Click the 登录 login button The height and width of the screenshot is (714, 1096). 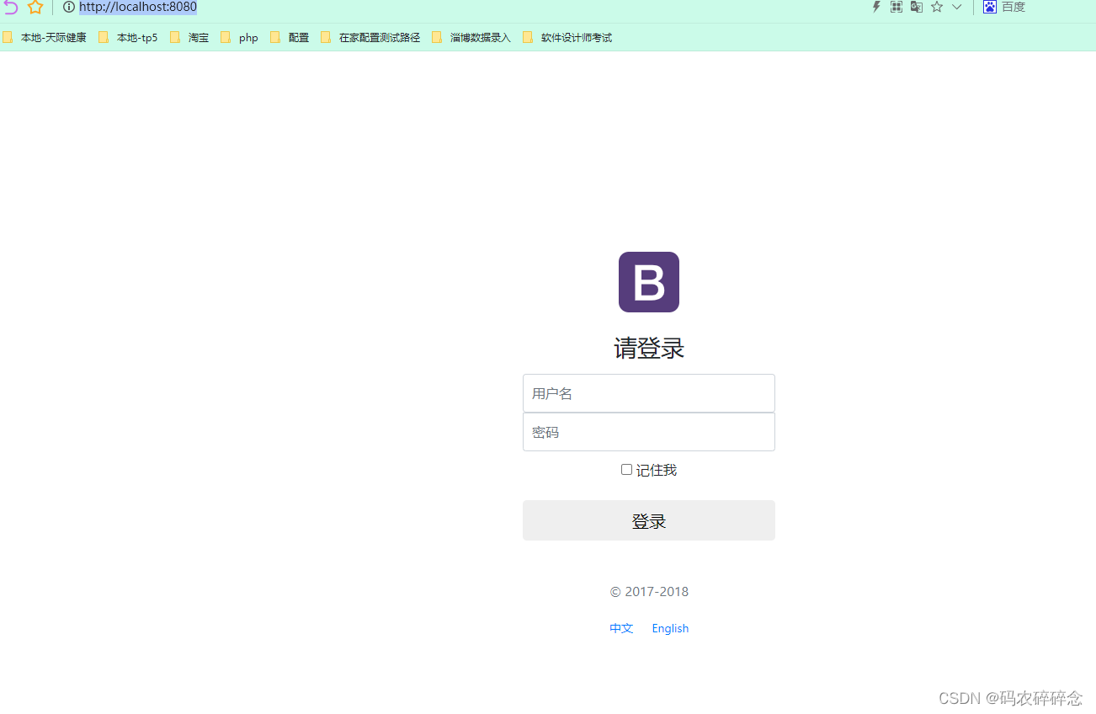(649, 520)
